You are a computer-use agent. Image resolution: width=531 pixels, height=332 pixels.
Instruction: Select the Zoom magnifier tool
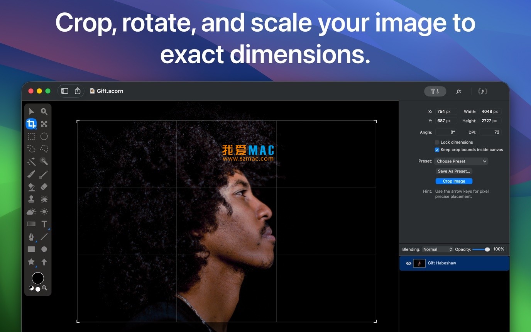[x=44, y=112]
